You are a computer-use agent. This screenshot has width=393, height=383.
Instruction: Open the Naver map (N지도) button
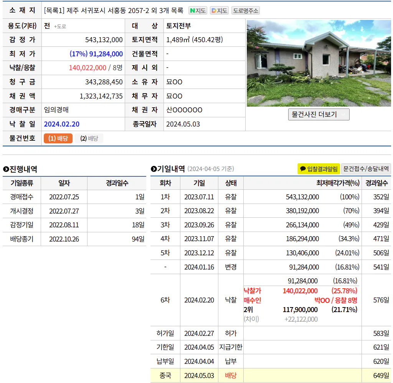click(x=198, y=11)
